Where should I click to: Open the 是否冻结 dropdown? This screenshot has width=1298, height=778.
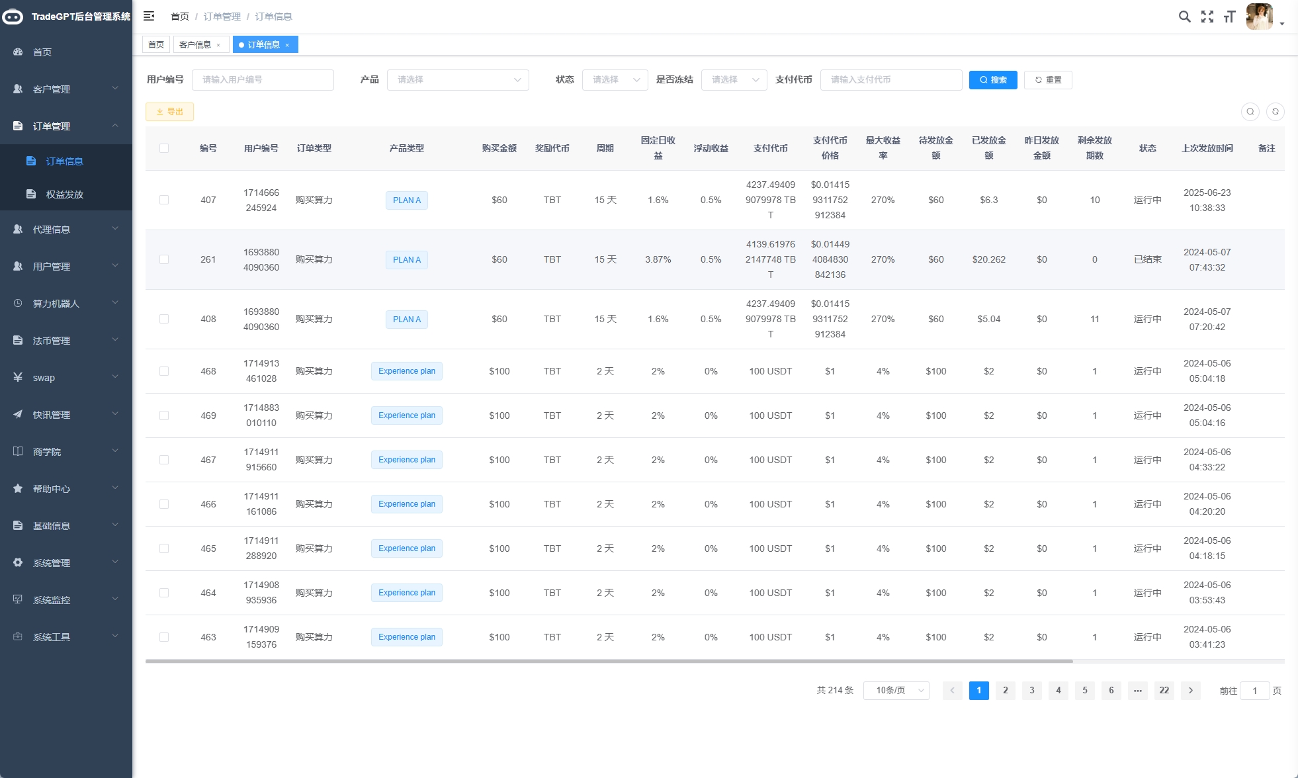(x=734, y=79)
